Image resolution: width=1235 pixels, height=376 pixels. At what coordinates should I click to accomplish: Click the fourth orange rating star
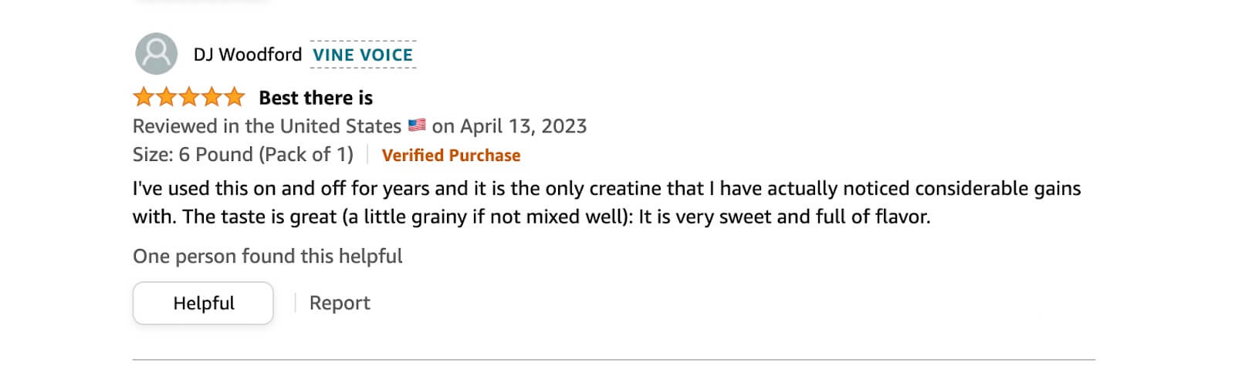211,97
